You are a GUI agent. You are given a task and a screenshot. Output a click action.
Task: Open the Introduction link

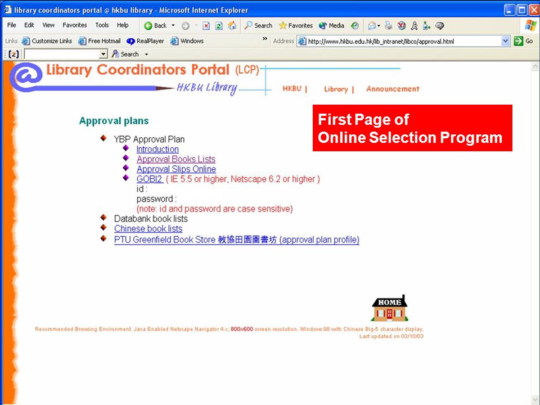[x=157, y=149]
